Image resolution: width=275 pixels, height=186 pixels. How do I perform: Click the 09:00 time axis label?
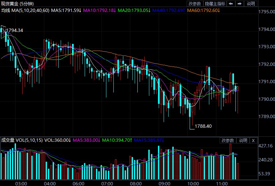165,183
